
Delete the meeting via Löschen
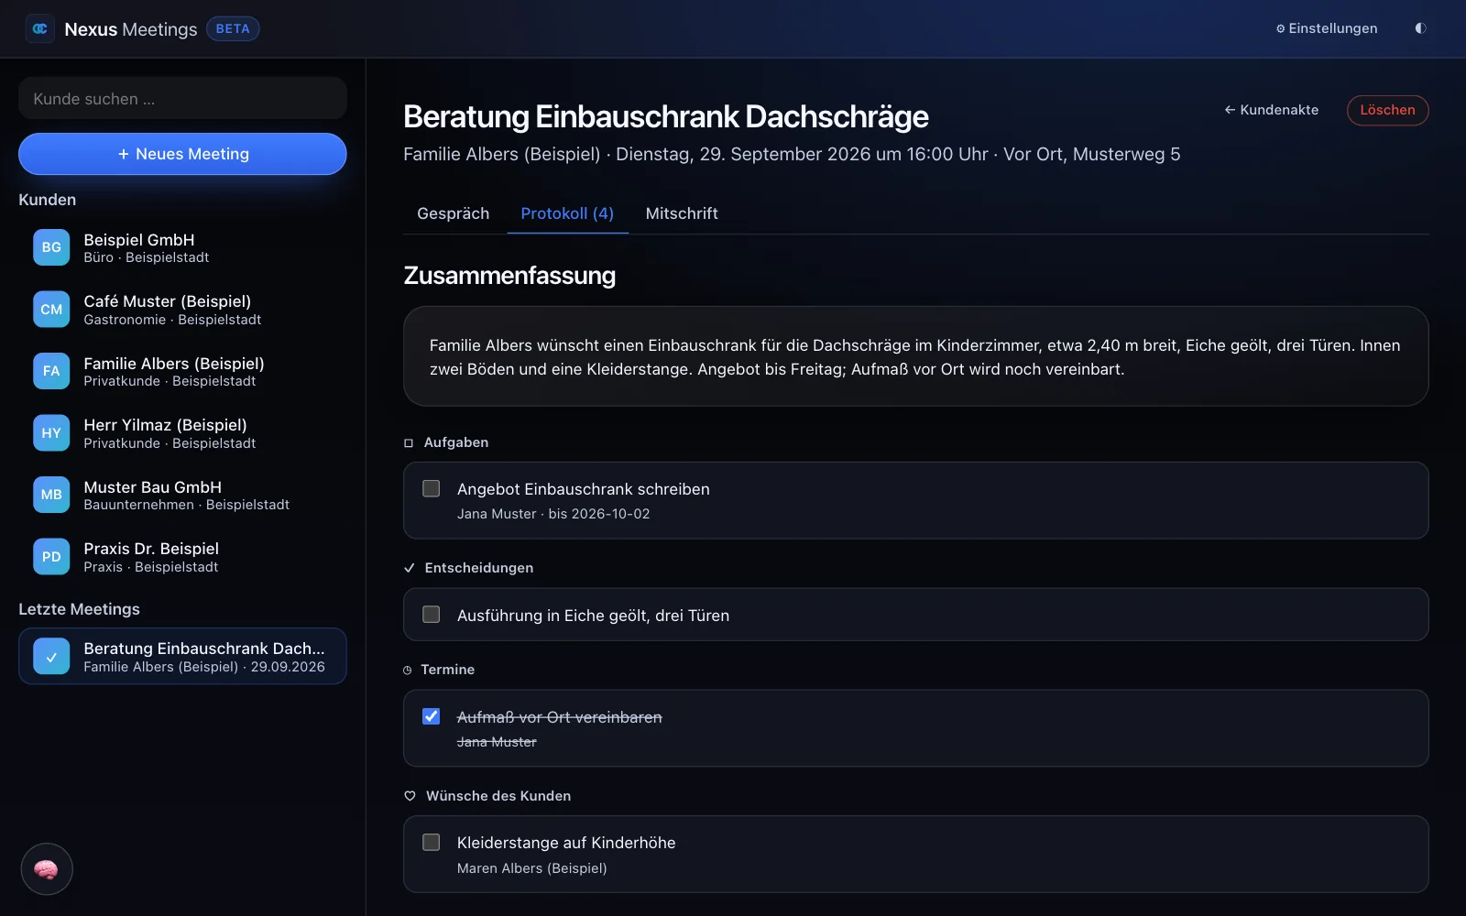point(1387,110)
